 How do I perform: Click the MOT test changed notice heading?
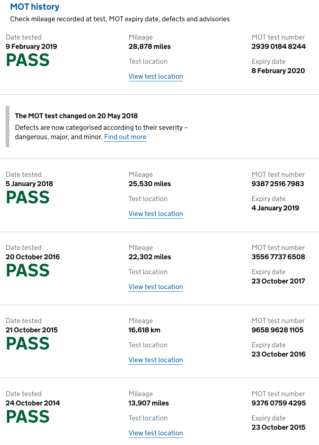[x=76, y=116]
